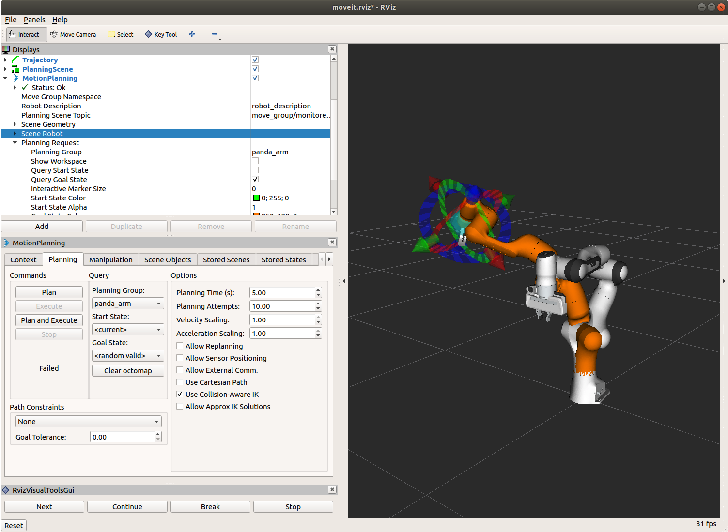Click the blue plus add-tool icon
The width and height of the screenshot is (728, 532).
pos(192,34)
